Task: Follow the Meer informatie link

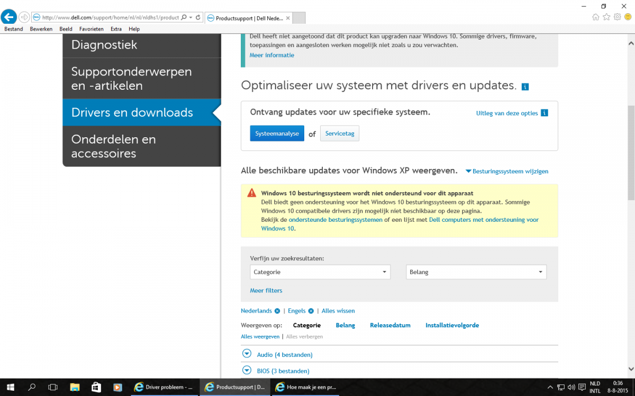Action: pyautogui.click(x=272, y=55)
